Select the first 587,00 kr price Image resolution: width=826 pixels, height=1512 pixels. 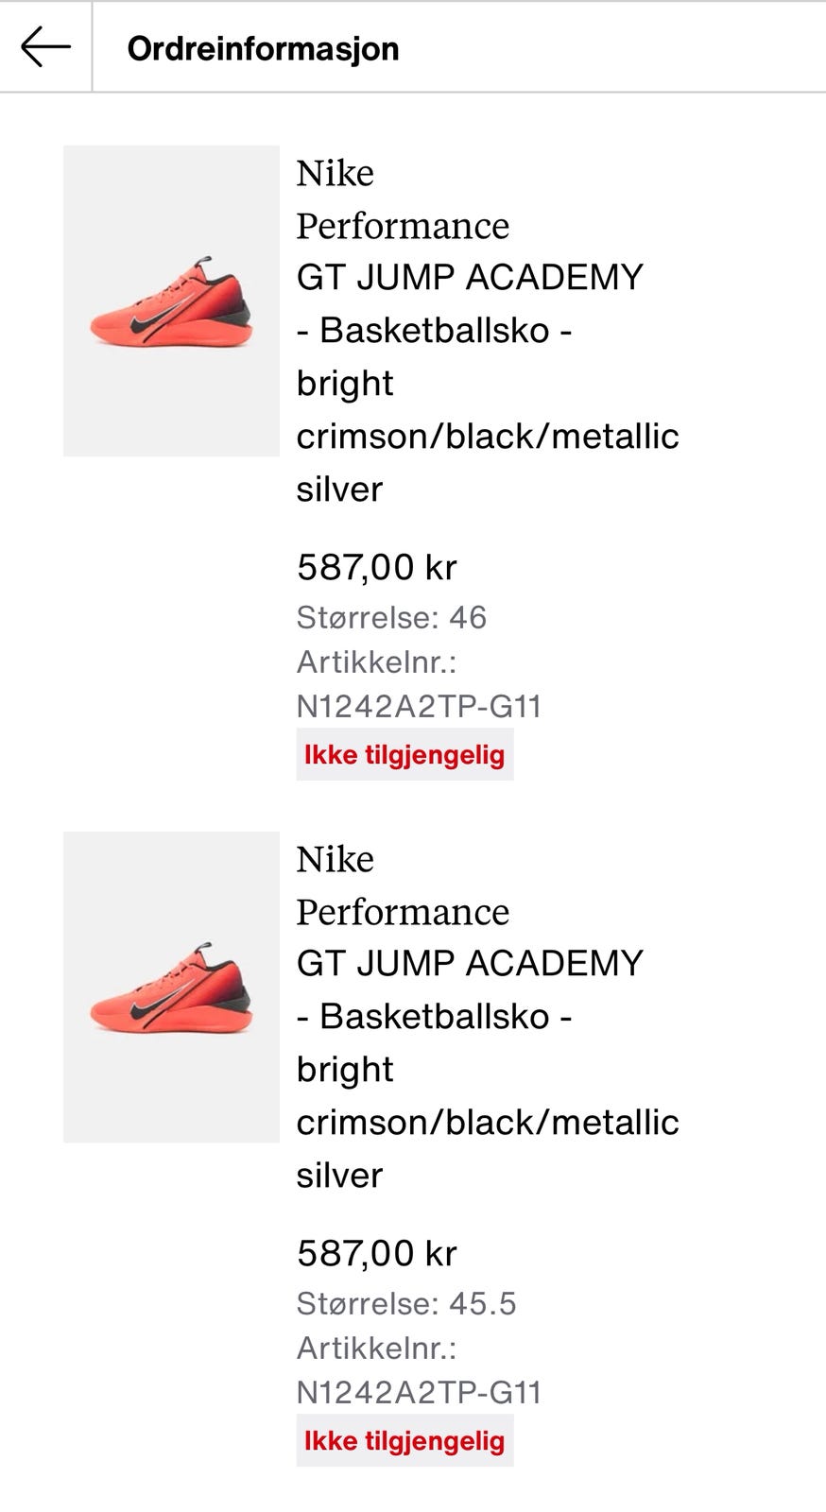point(377,567)
